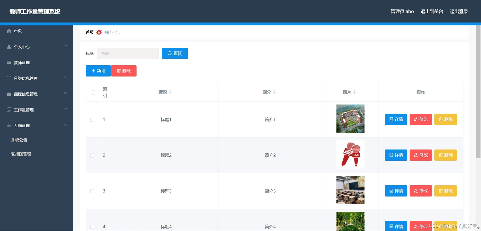Screen dimensions: 481x231
Task: Click yellow 删除 for row 标题2
Action: click(x=446, y=155)
